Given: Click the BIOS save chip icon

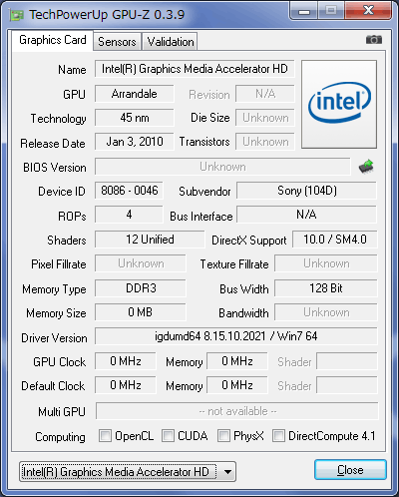Looking at the screenshot, I should coord(366,167).
